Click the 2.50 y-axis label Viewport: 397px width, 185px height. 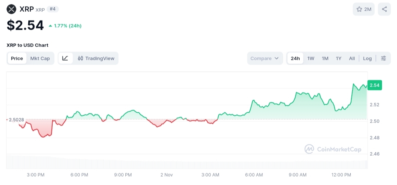[374, 121]
